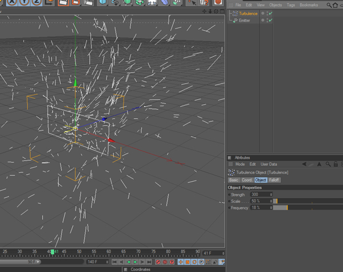This screenshot has height=272, width=343.
Task: Select the Emitter object in the list
Action: [244, 21]
